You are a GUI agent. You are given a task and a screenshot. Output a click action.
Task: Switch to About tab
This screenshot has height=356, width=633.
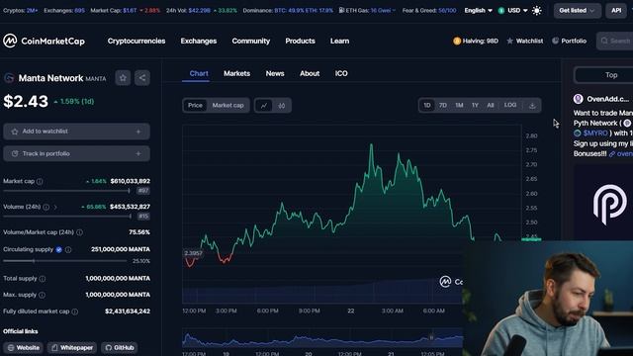point(310,73)
